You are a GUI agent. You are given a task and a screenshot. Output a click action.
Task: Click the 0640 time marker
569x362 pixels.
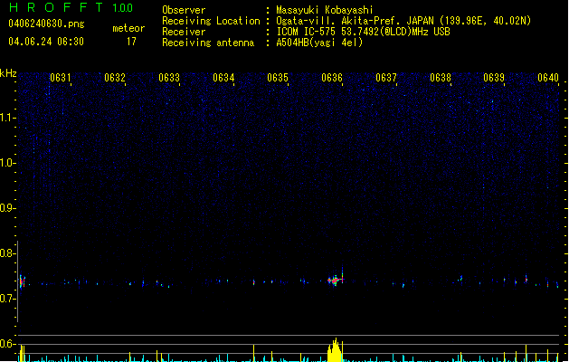[x=548, y=78]
